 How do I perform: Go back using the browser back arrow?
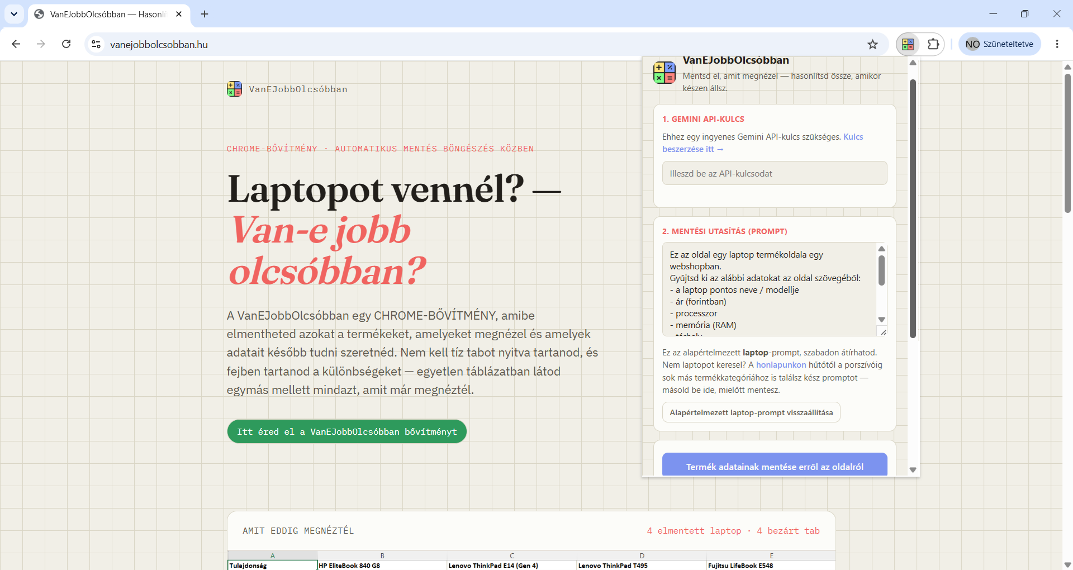[x=16, y=44]
